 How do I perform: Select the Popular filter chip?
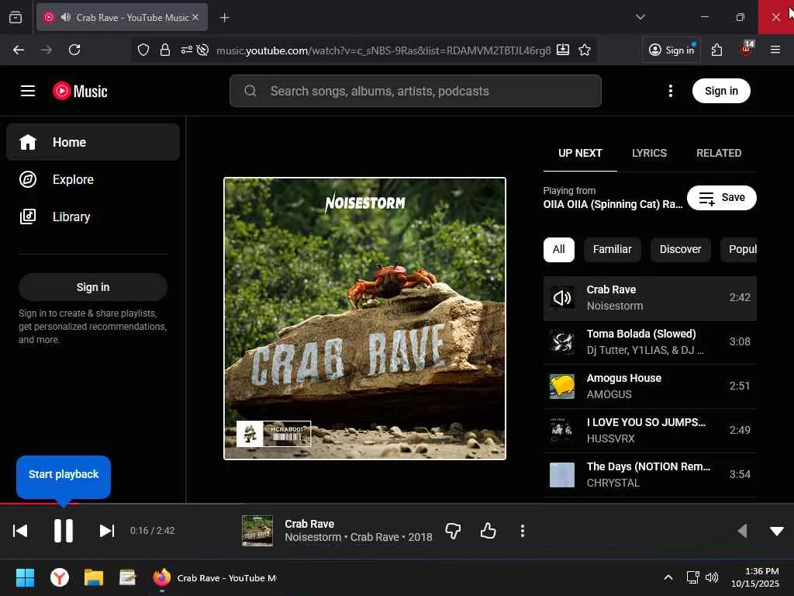[739, 249]
